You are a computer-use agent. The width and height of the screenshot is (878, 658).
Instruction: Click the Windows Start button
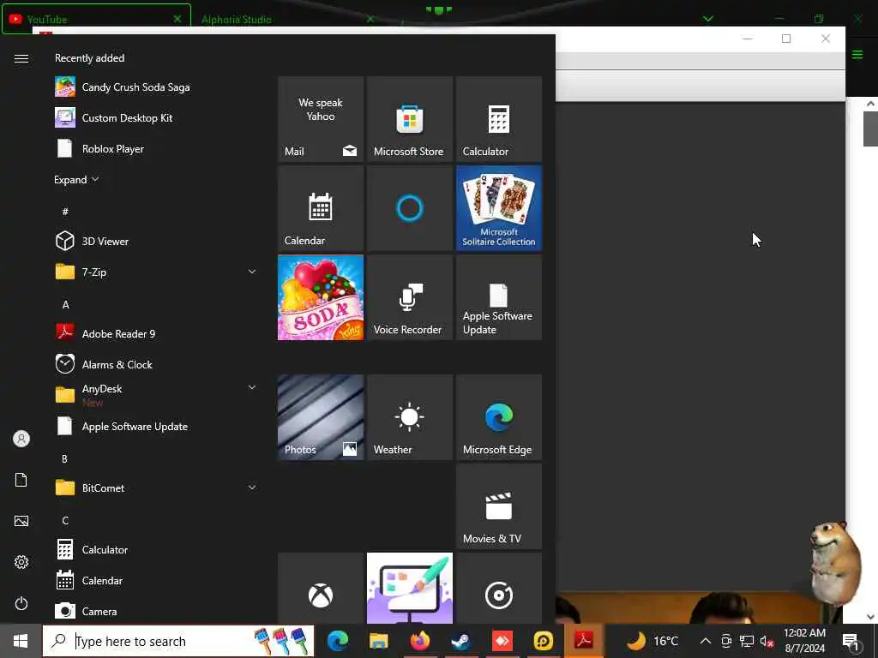click(x=21, y=641)
